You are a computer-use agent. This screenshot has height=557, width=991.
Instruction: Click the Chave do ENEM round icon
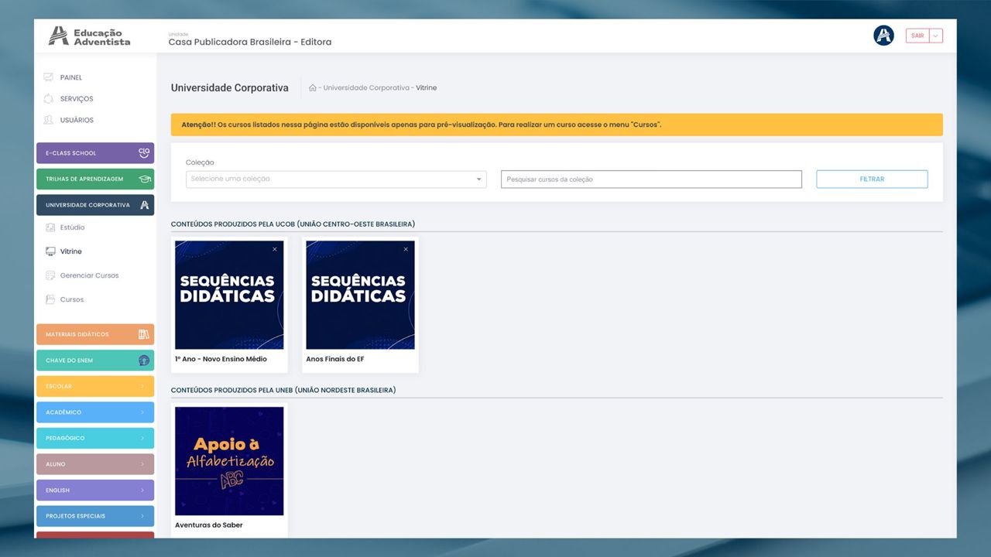143,361
